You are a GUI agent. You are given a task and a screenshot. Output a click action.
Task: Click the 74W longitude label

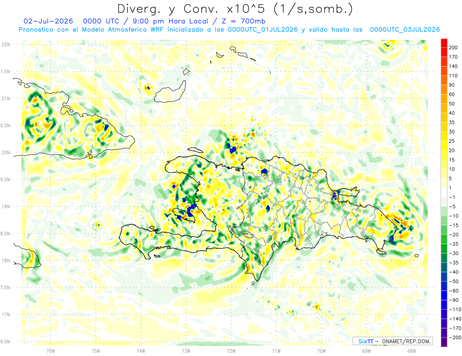141,351
